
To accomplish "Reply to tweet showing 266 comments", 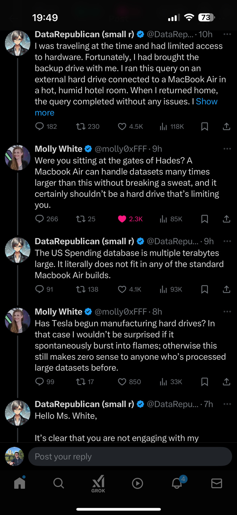I will [x=39, y=219].
